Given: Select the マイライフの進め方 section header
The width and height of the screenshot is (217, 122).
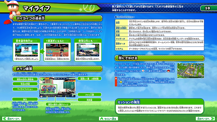Looking at the screenshot, I should point(58,18).
